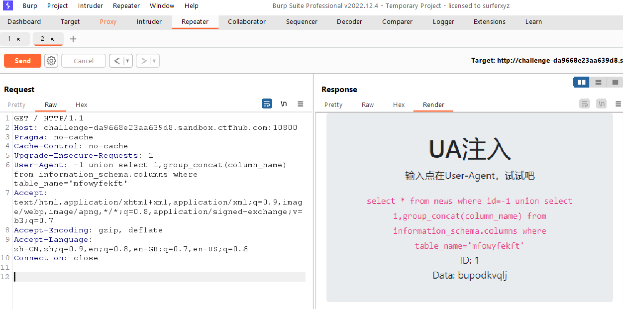Viewport: 623px width, 309px height.
Task: Open the Burp menu
Action: pyautogui.click(x=30, y=6)
